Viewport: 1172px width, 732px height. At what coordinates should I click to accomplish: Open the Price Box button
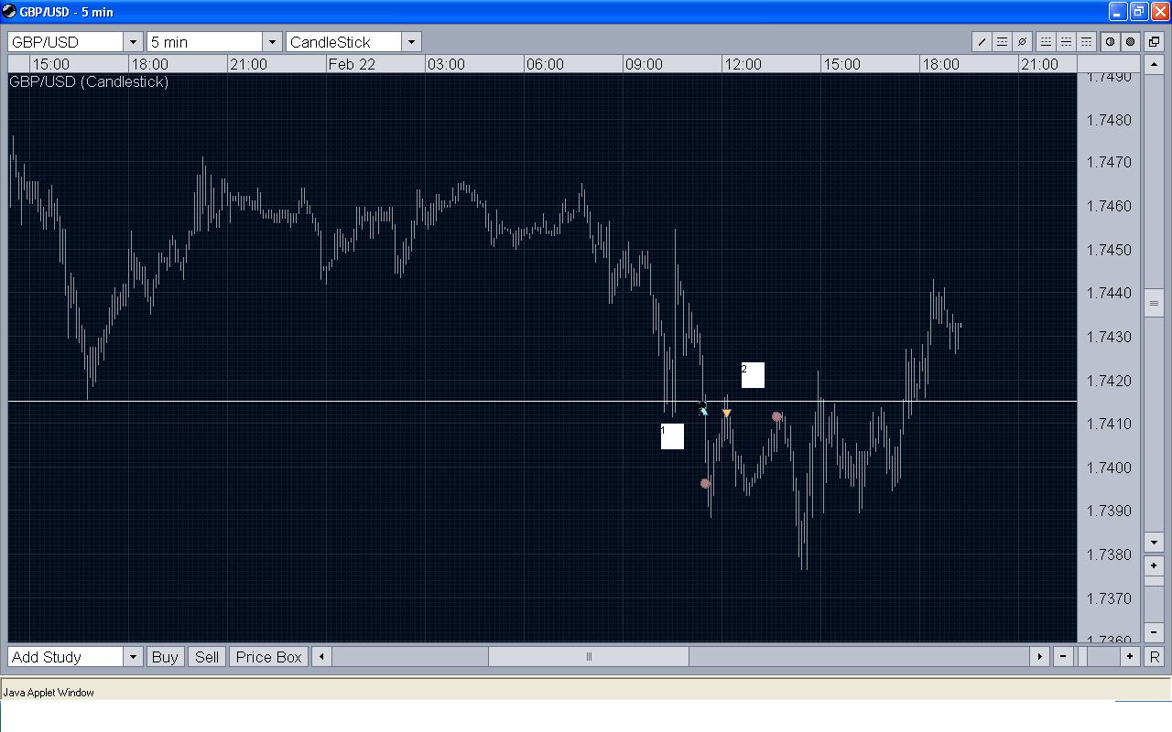pyautogui.click(x=268, y=657)
